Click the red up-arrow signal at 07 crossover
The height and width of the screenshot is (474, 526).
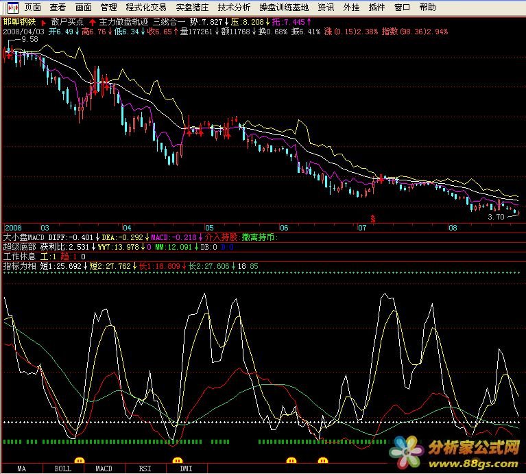381,180
